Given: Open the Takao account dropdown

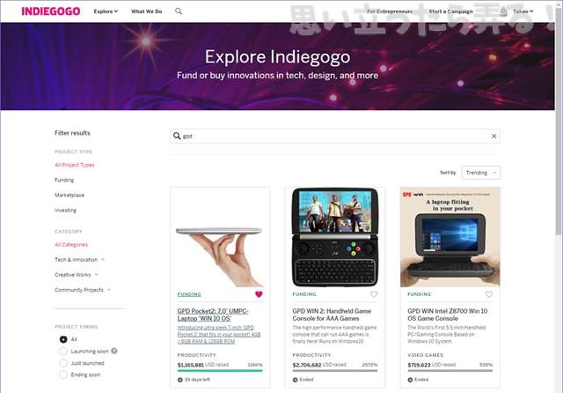Looking at the screenshot, I should 523,11.
